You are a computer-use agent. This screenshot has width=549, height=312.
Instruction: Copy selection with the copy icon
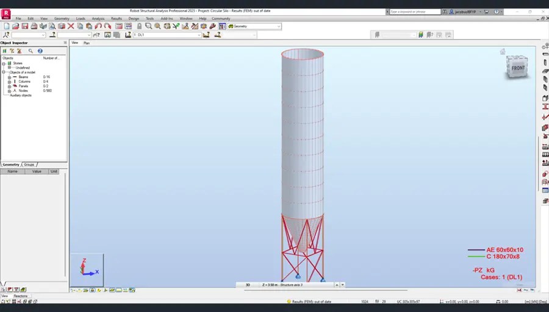click(x=80, y=26)
